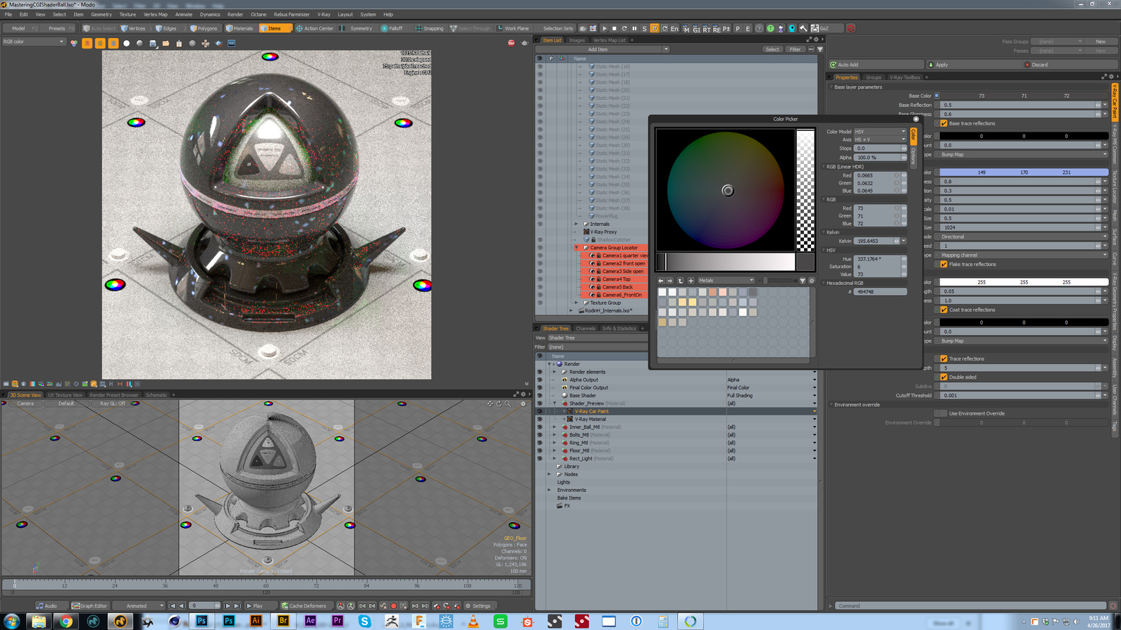Screen dimensions: 1121x630
Task: Toggle Base trace reflections checkbox
Action: click(x=944, y=123)
